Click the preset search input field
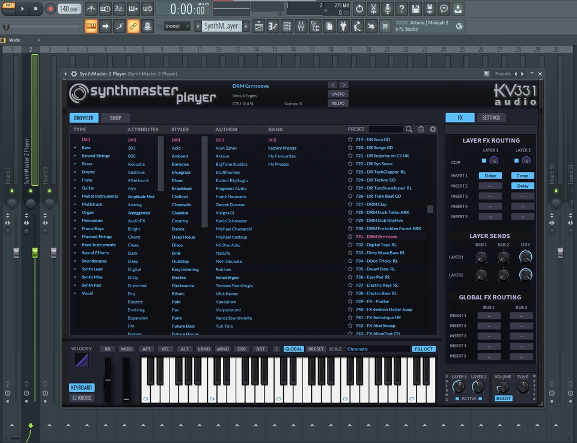 click(386, 129)
